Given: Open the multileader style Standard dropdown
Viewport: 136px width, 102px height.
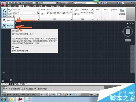Looking at the screenshot, I should [x=87, y=10].
